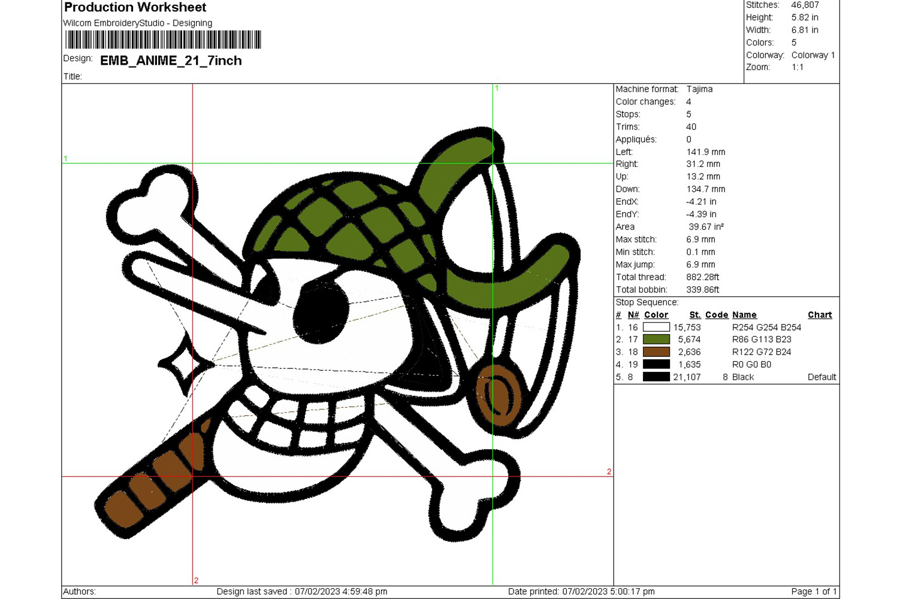Image resolution: width=900 pixels, height=599 pixels.
Task: Click the name R122 G72 B24
Action: coord(762,352)
